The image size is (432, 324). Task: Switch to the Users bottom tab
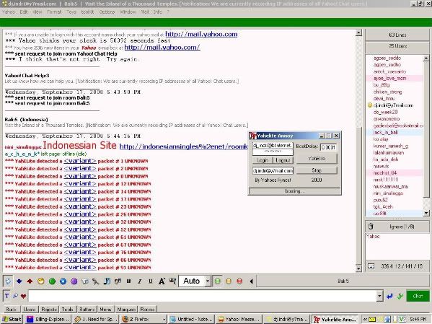tap(29, 310)
